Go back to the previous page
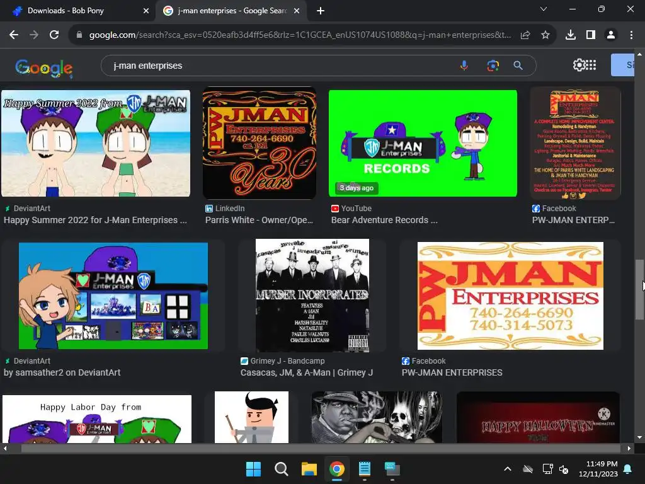645x484 pixels. (x=14, y=35)
